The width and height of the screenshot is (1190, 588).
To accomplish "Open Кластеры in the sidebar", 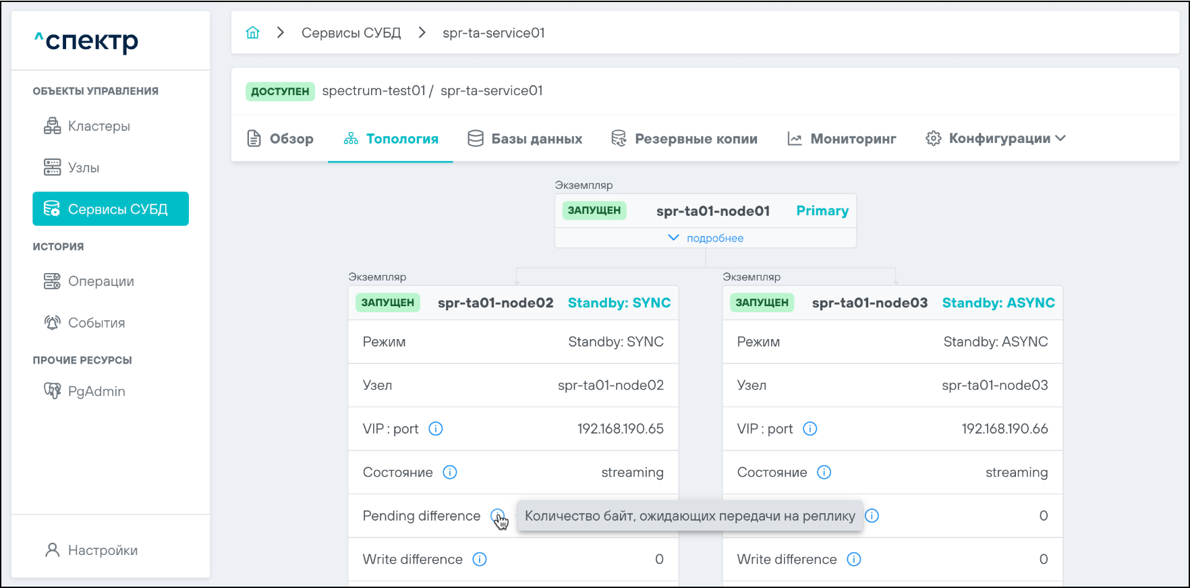I will pyautogui.click(x=98, y=126).
